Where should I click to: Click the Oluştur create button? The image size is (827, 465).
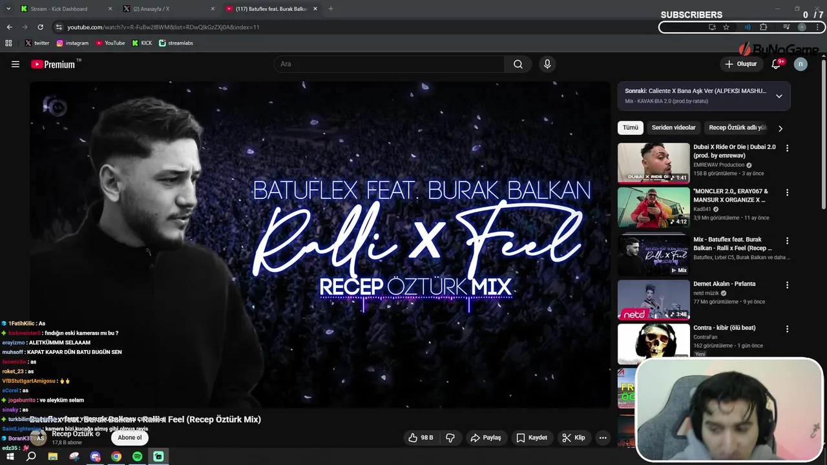click(x=740, y=64)
